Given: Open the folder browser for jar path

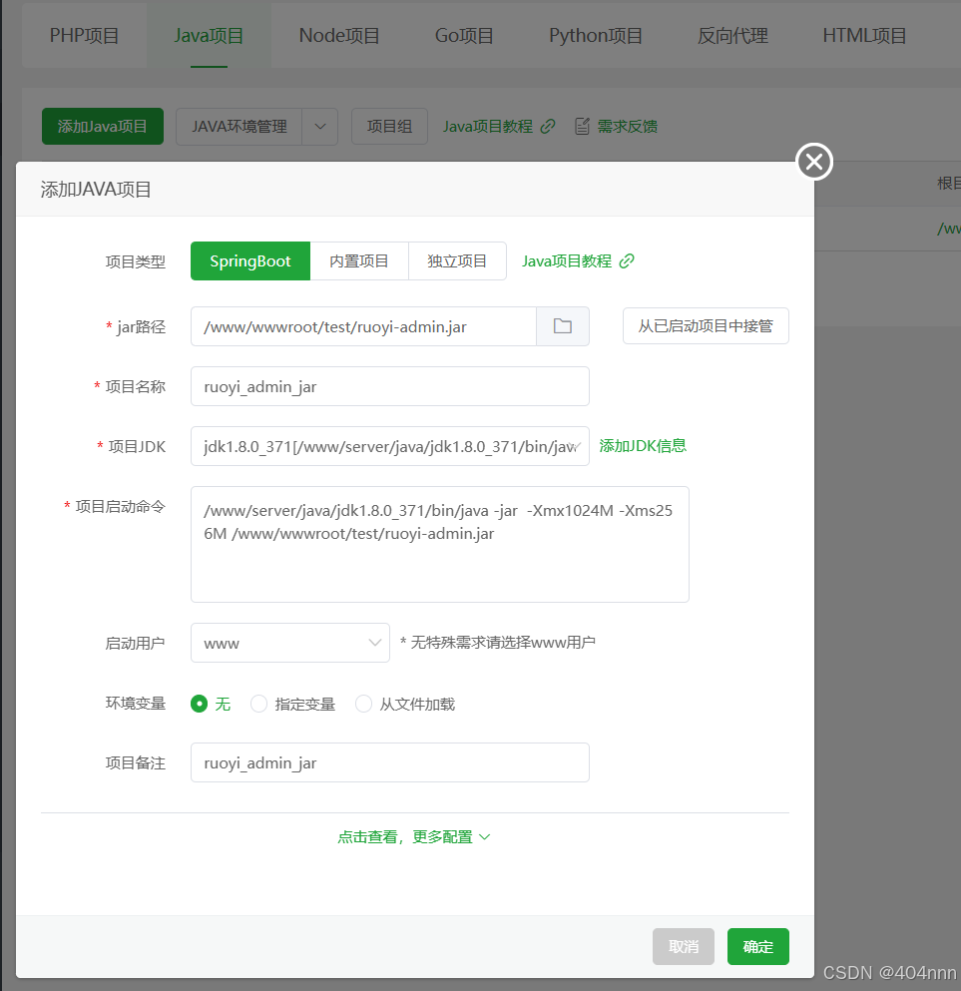Looking at the screenshot, I should [x=562, y=326].
